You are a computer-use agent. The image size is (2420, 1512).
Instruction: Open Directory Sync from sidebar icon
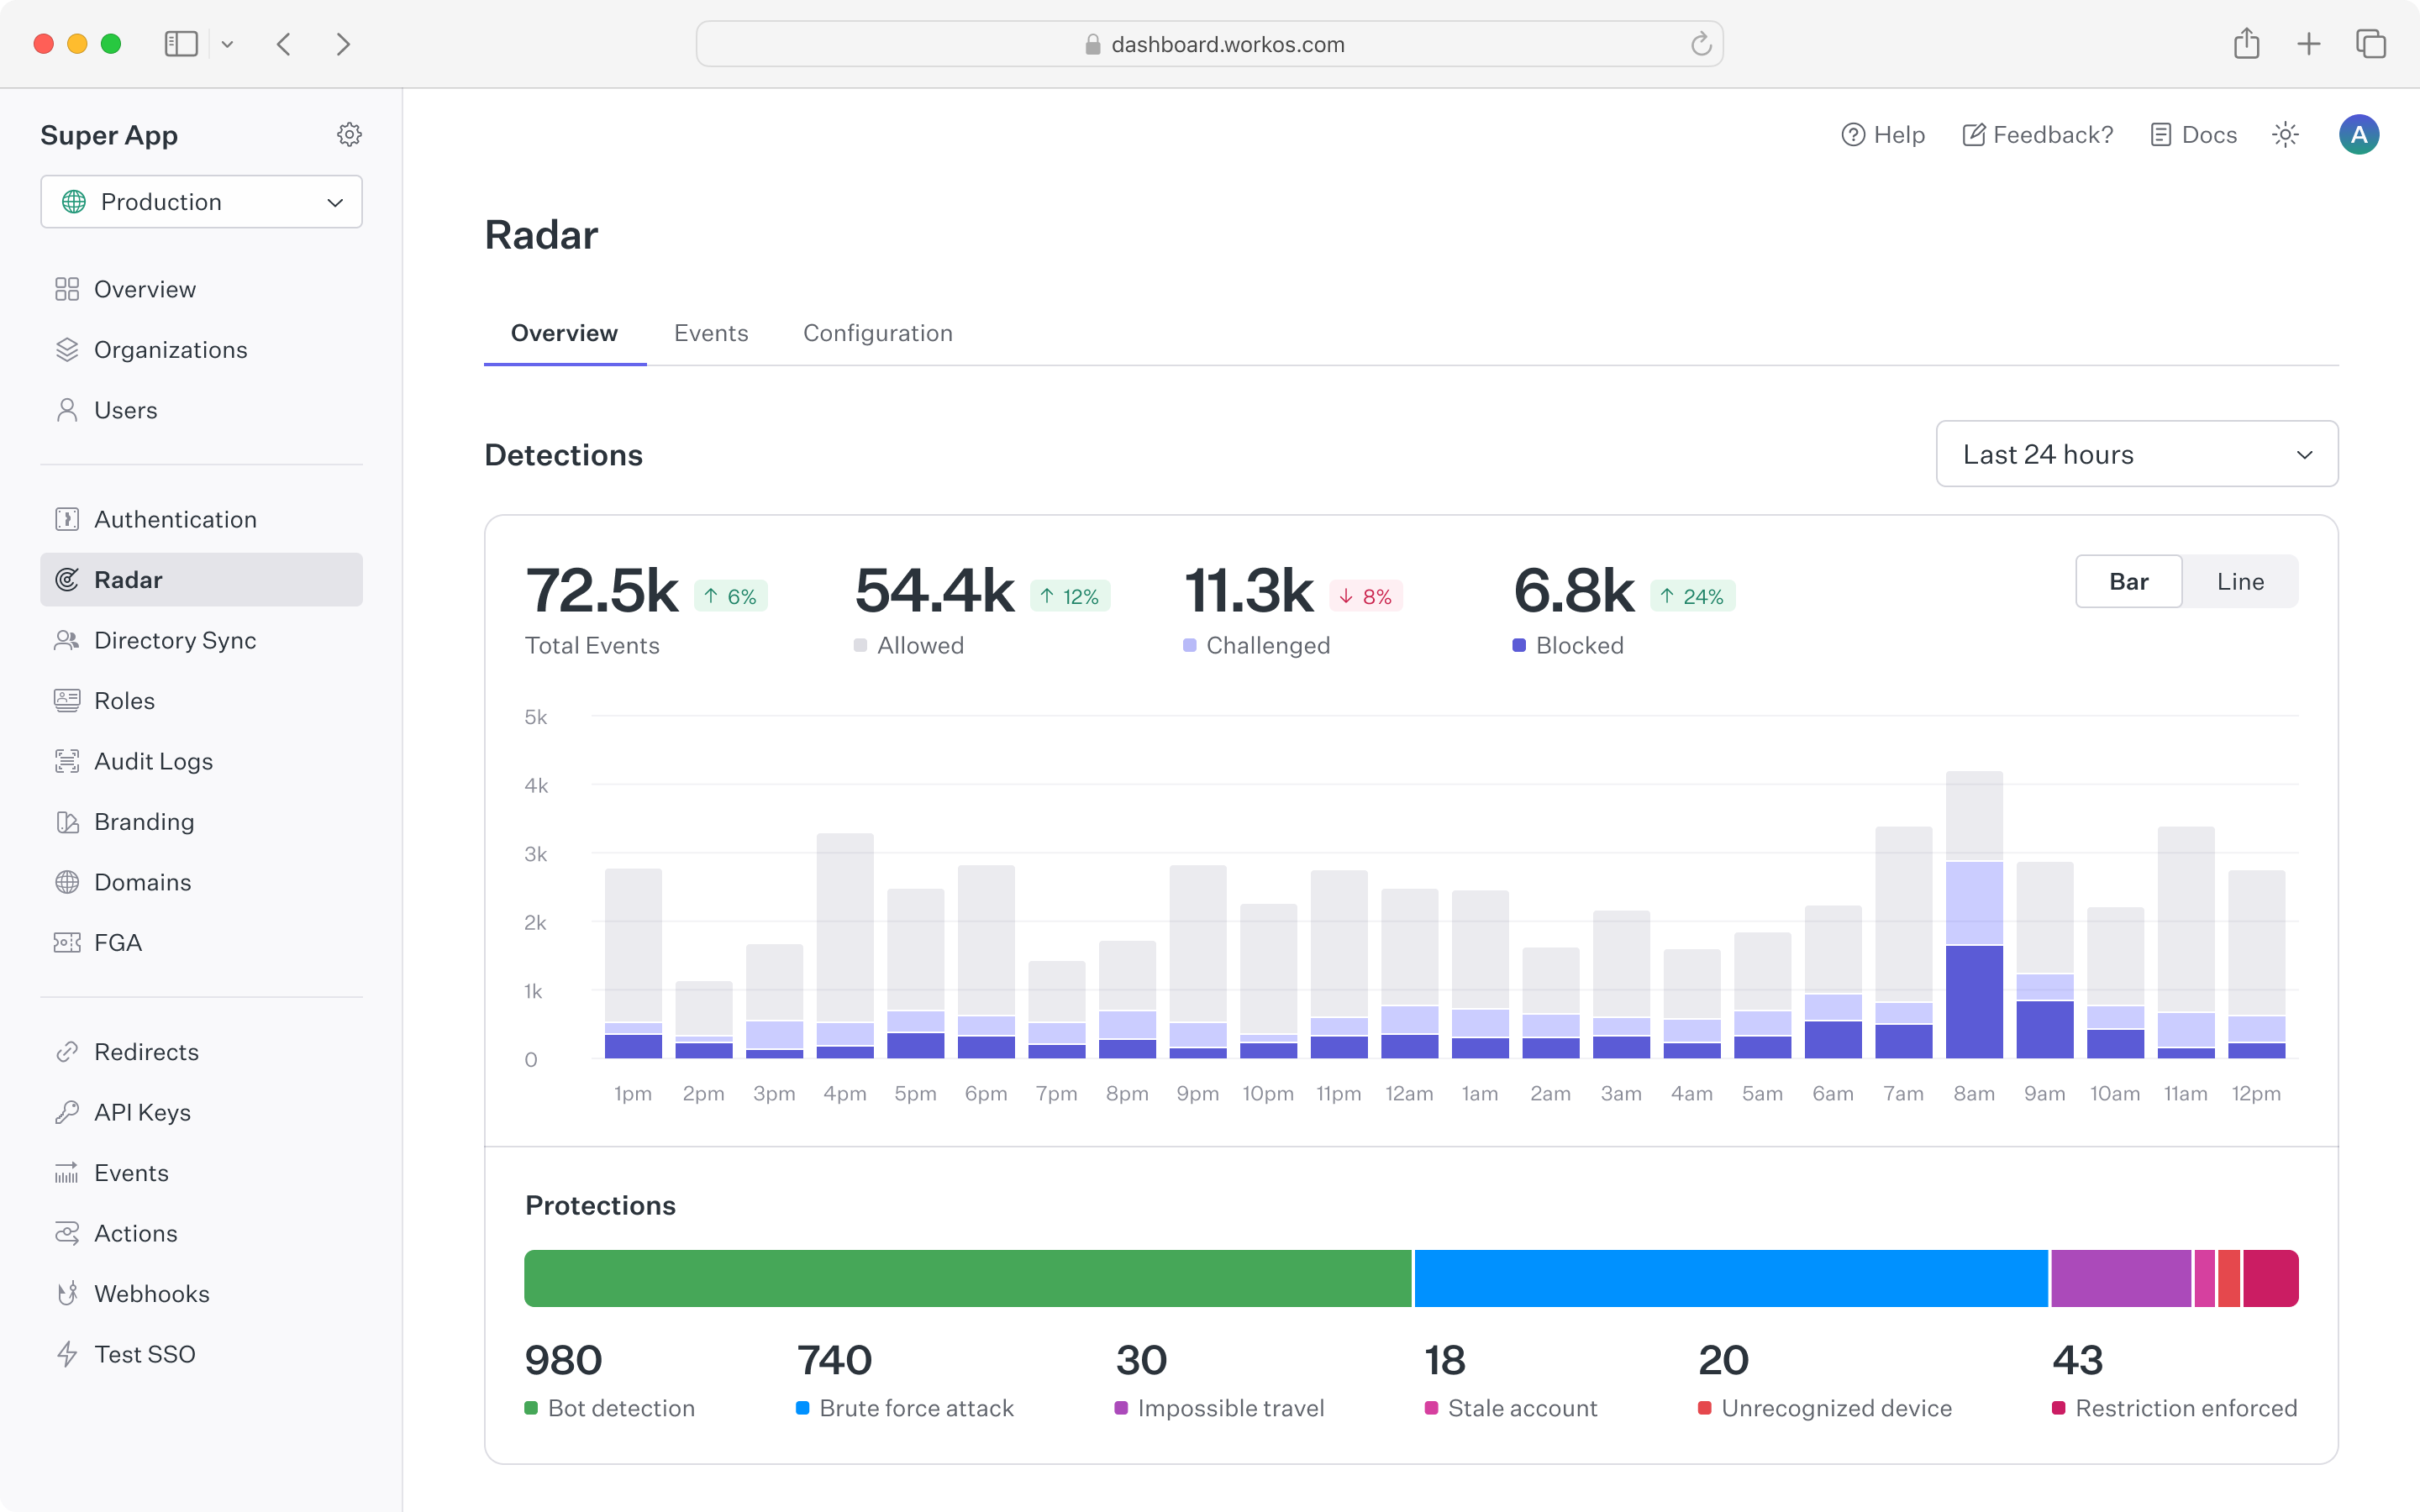pos(67,640)
